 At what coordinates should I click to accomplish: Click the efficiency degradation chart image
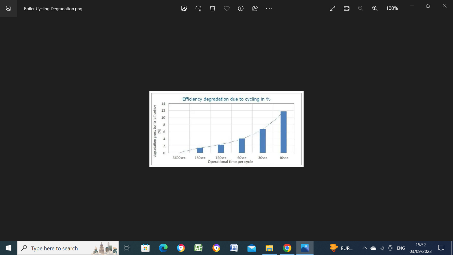click(226, 129)
